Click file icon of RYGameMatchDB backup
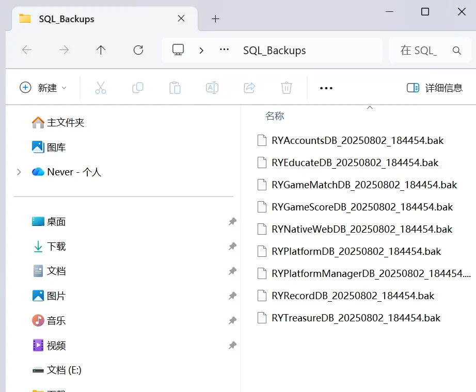 (262, 185)
